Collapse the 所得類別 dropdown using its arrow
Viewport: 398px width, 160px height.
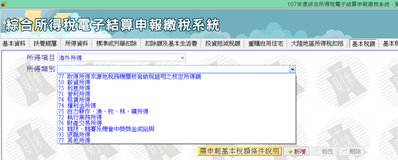coord(292,69)
